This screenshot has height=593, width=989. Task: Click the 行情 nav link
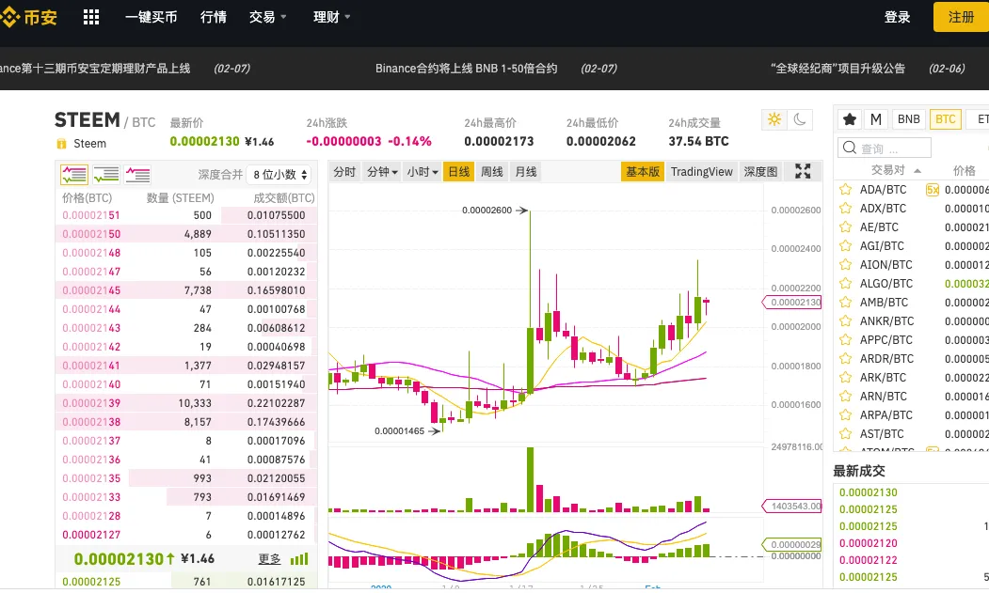point(214,17)
